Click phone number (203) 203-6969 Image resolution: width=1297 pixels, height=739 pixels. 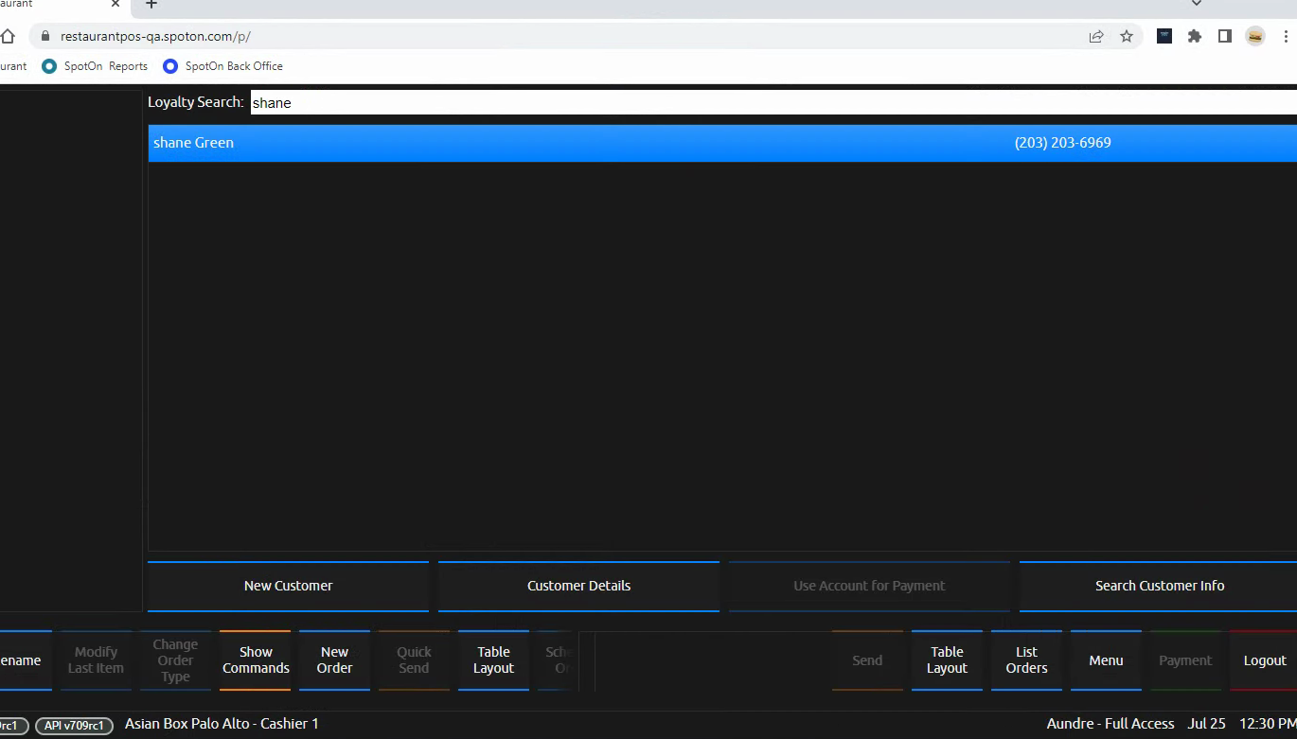[x=1062, y=143]
